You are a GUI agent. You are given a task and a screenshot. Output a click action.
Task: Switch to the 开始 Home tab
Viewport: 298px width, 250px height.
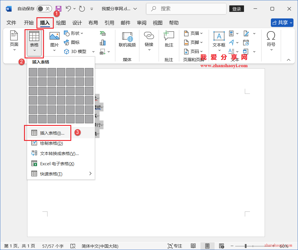click(29, 23)
